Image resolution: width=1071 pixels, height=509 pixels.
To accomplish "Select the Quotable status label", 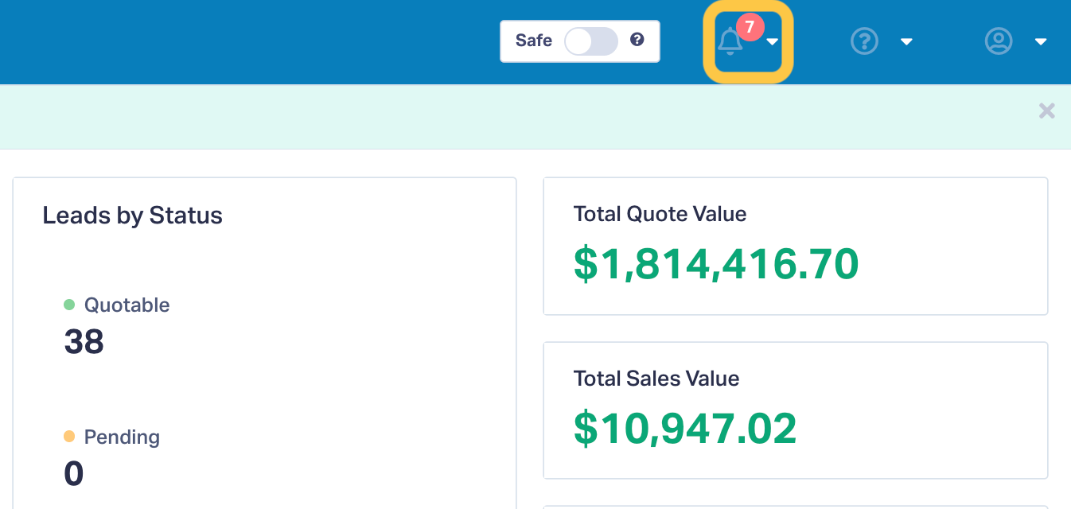I will (x=127, y=305).
